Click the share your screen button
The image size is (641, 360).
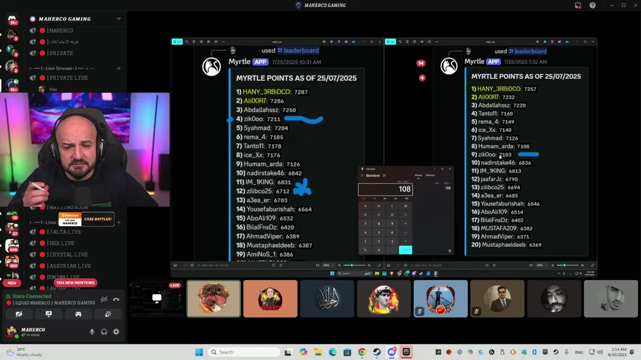tap(49, 314)
